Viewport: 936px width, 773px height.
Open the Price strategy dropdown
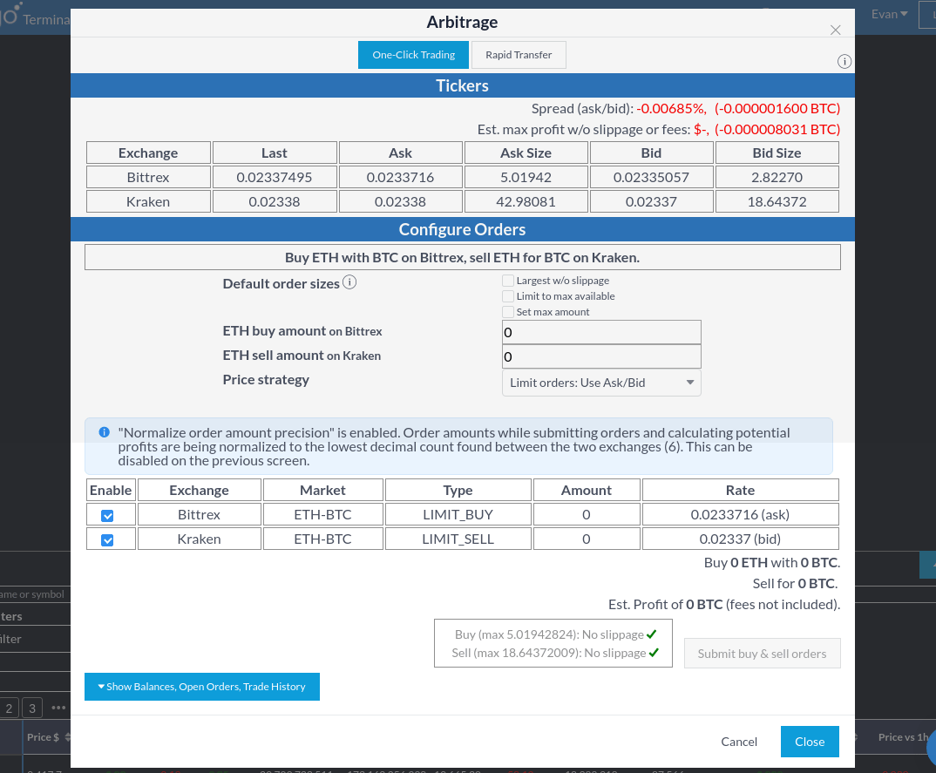click(x=601, y=383)
